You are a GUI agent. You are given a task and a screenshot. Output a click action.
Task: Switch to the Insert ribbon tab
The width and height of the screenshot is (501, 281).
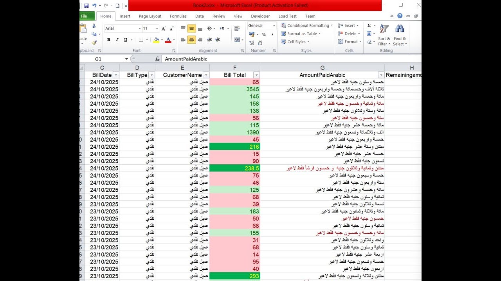click(x=125, y=16)
